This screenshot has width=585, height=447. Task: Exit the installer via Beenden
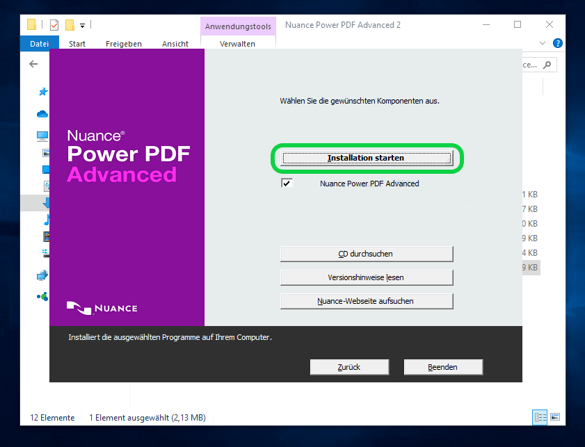point(443,367)
